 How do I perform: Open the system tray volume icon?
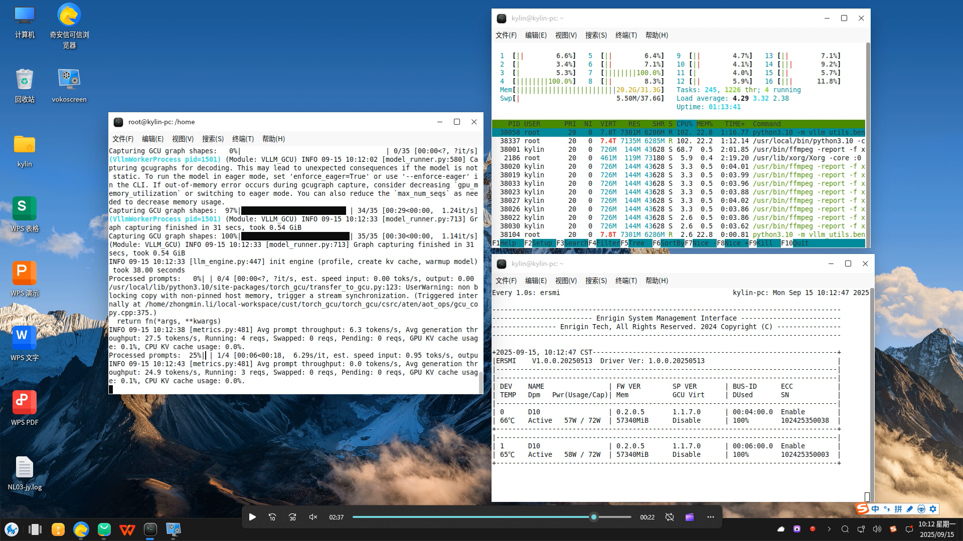[877, 529]
